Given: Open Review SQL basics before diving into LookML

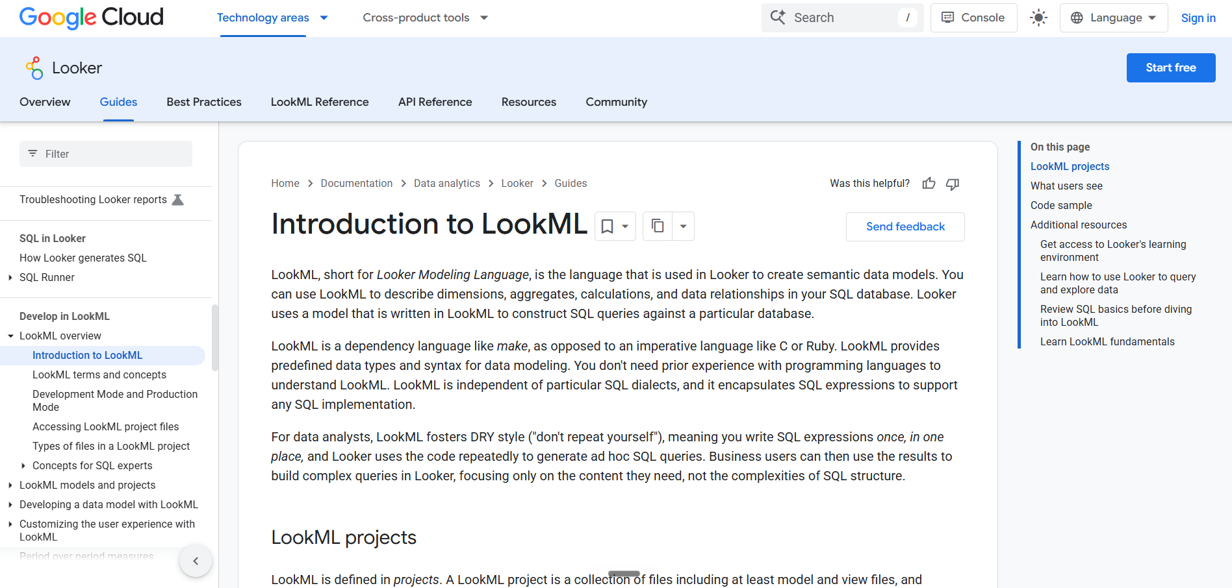Looking at the screenshot, I should [x=1116, y=316].
